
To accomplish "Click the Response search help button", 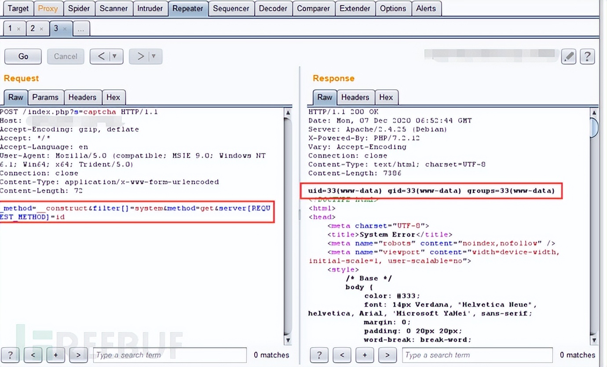I will click(319, 355).
